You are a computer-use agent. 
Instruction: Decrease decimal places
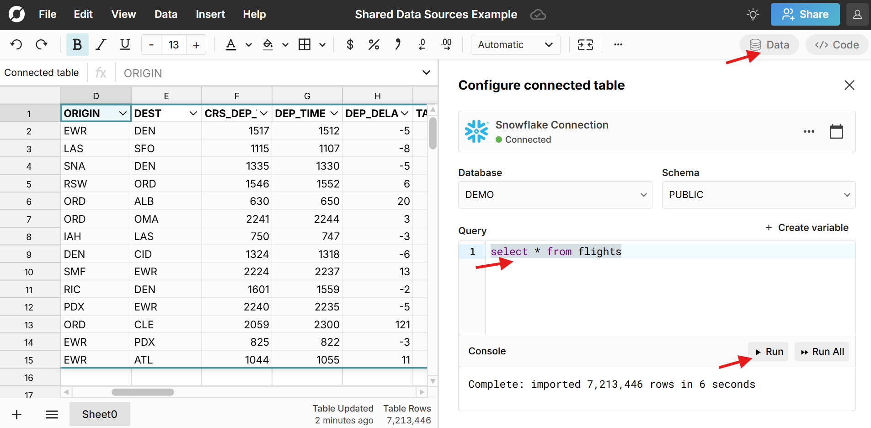pos(422,44)
